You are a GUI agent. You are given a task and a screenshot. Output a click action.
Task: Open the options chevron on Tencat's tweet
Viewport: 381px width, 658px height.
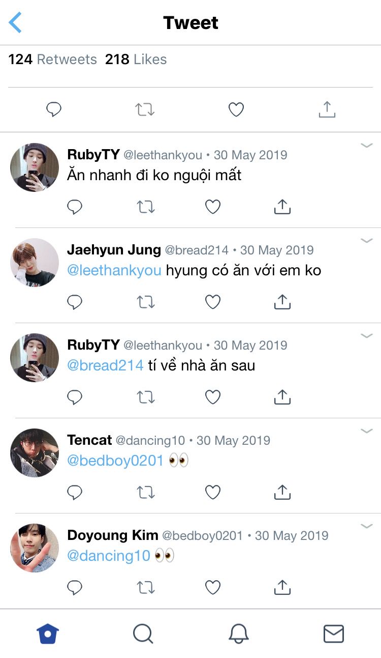pos(366,431)
